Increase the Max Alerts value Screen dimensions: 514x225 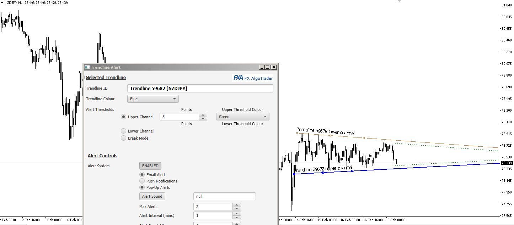(237, 205)
